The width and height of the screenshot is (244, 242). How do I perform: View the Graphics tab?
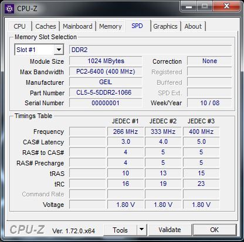(165, 26)
